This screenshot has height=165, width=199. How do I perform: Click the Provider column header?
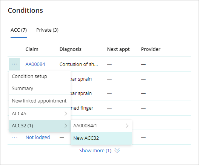point(151,49)
